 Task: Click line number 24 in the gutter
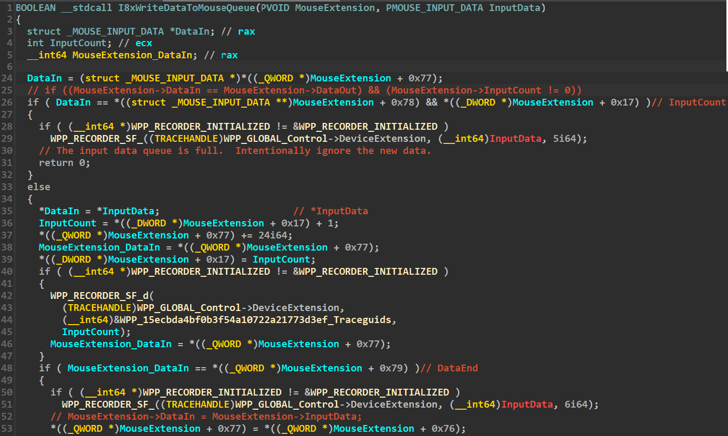(9, 78)
